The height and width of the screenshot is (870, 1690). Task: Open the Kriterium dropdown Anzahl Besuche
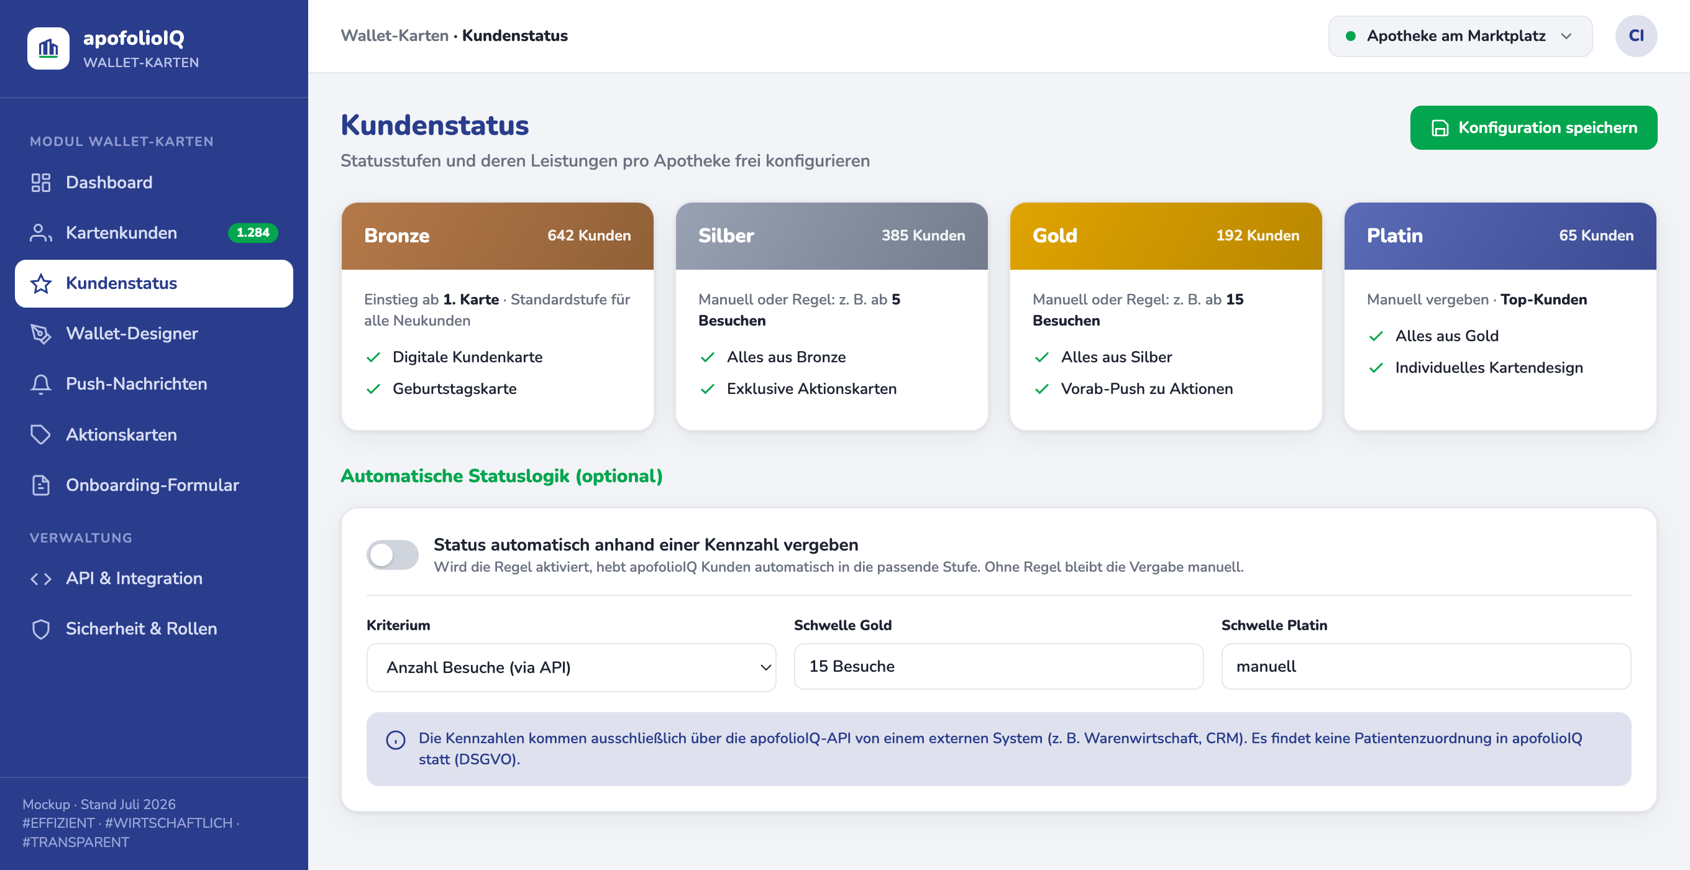(x=571, y=667)
